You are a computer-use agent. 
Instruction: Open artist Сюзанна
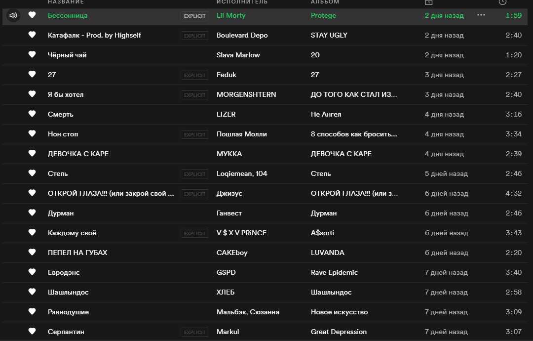pos(265,312)
